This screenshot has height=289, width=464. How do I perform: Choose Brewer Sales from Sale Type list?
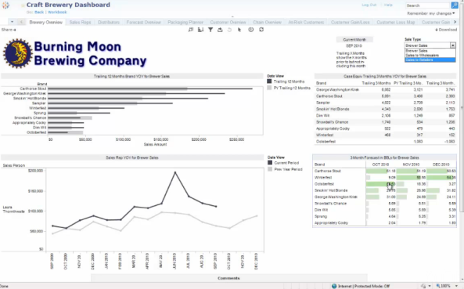430,51
